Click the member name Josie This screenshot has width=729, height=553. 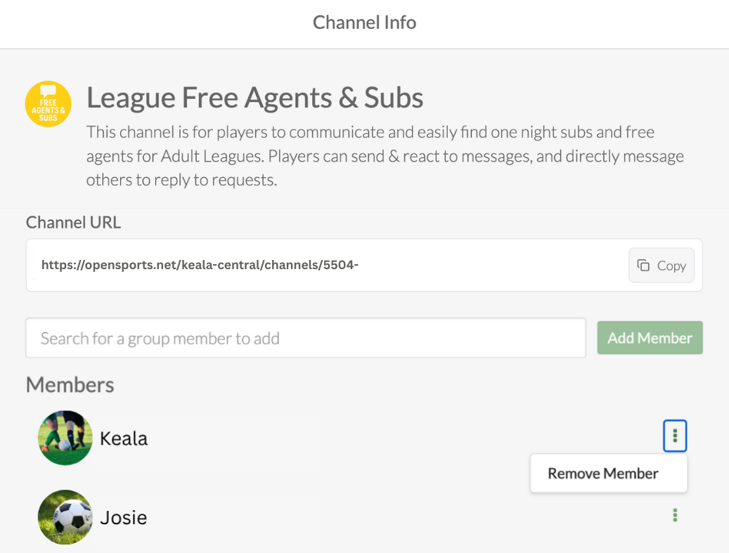(124, 517)
